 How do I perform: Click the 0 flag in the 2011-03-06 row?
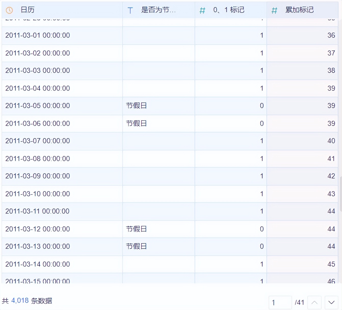(x=262, y=123)
